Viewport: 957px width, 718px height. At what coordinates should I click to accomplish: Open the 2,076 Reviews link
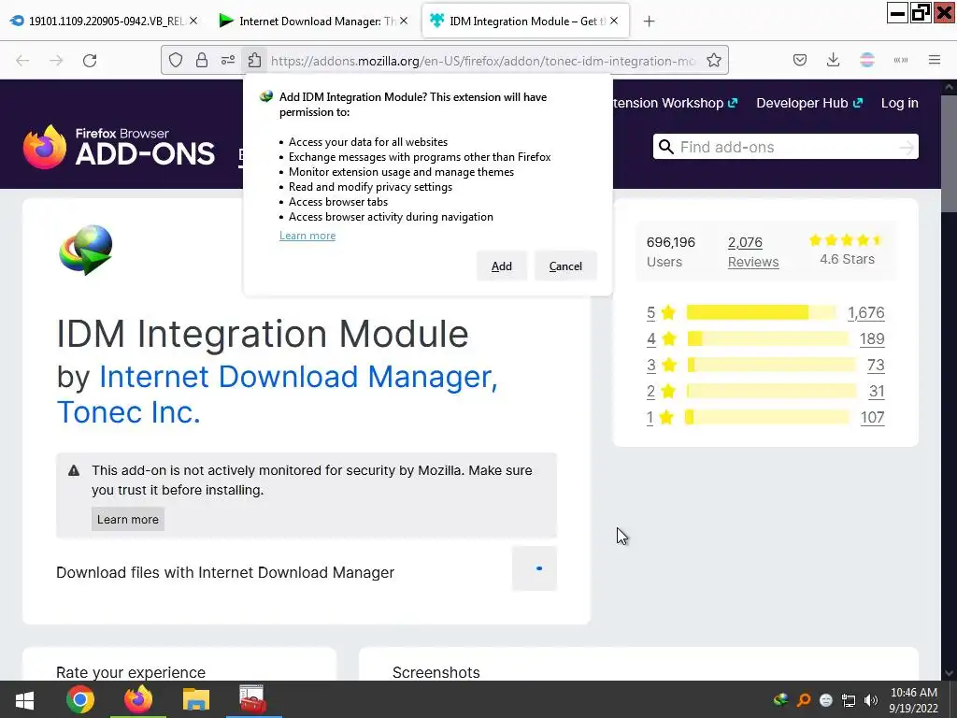point(753,251)
